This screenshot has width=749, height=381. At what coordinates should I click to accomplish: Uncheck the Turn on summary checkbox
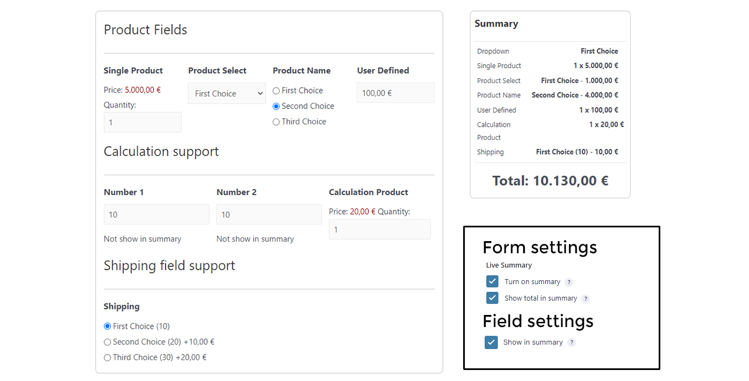[x=492, y=281]
